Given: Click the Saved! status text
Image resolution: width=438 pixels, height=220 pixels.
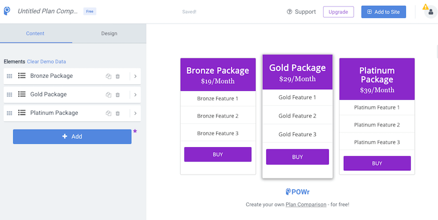Looking at the screenshot, I should (189, 11).
